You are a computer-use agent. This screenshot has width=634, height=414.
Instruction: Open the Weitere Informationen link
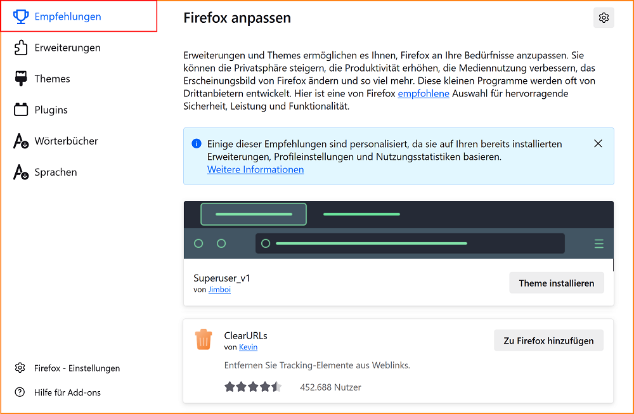click(255, 169)
